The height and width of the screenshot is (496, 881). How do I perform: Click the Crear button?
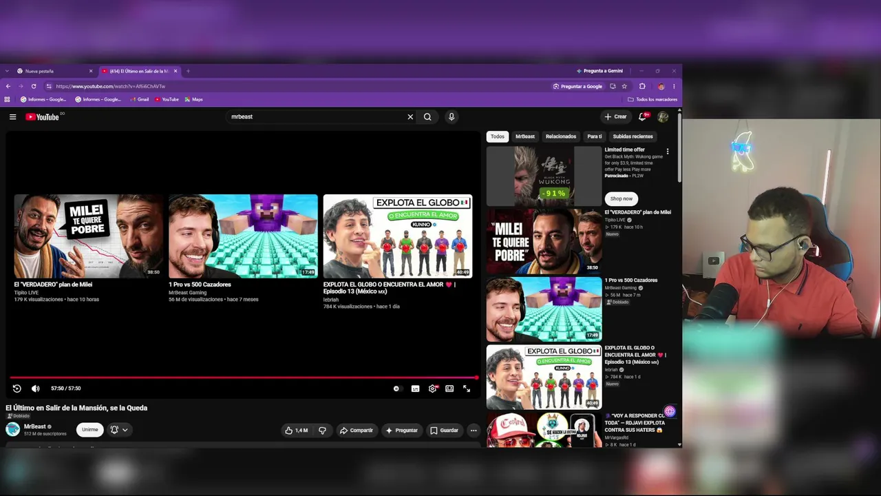(615, 117)
